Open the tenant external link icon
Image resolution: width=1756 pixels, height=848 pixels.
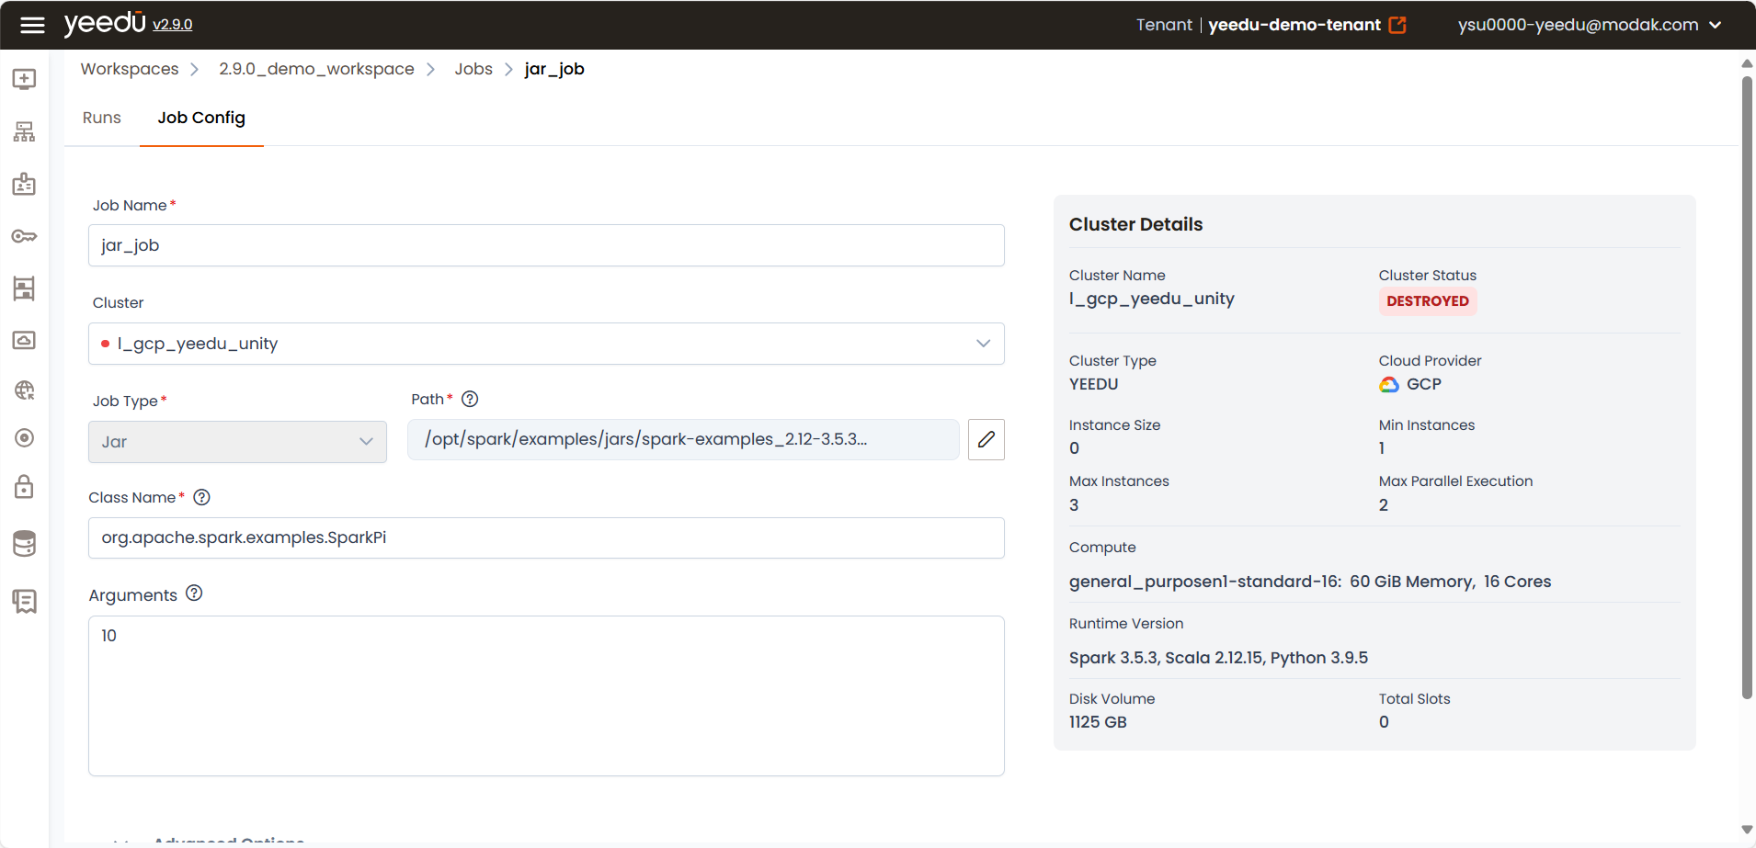1397,25
